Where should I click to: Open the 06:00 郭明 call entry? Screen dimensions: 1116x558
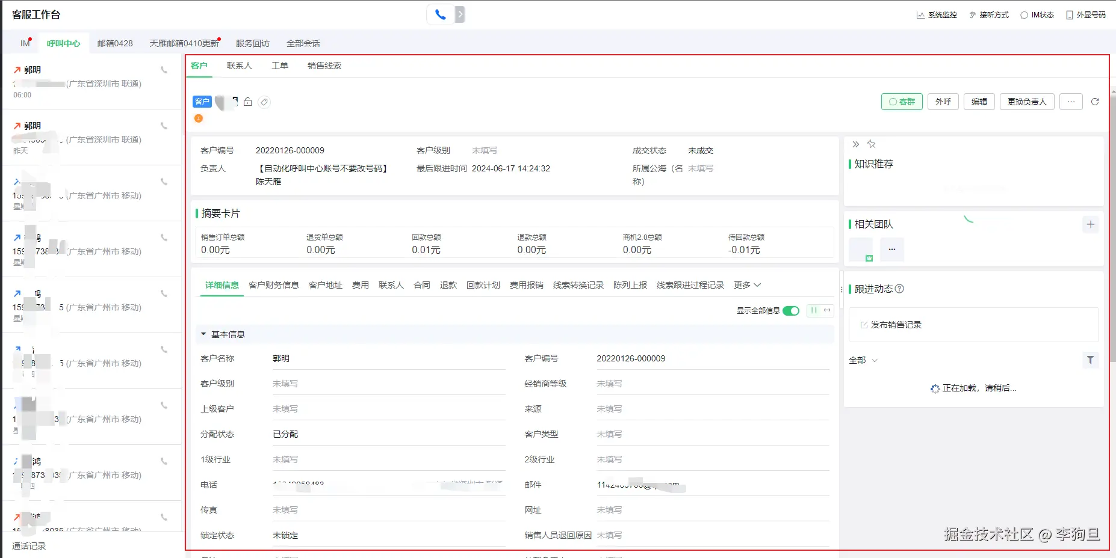point(92,82)
